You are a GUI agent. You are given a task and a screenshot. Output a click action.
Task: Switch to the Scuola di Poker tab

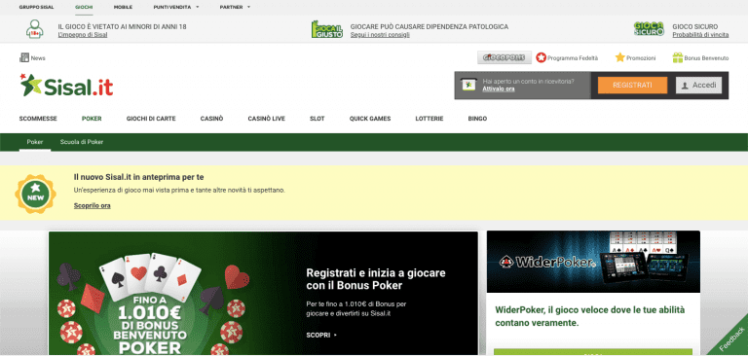tap(82, 142)
